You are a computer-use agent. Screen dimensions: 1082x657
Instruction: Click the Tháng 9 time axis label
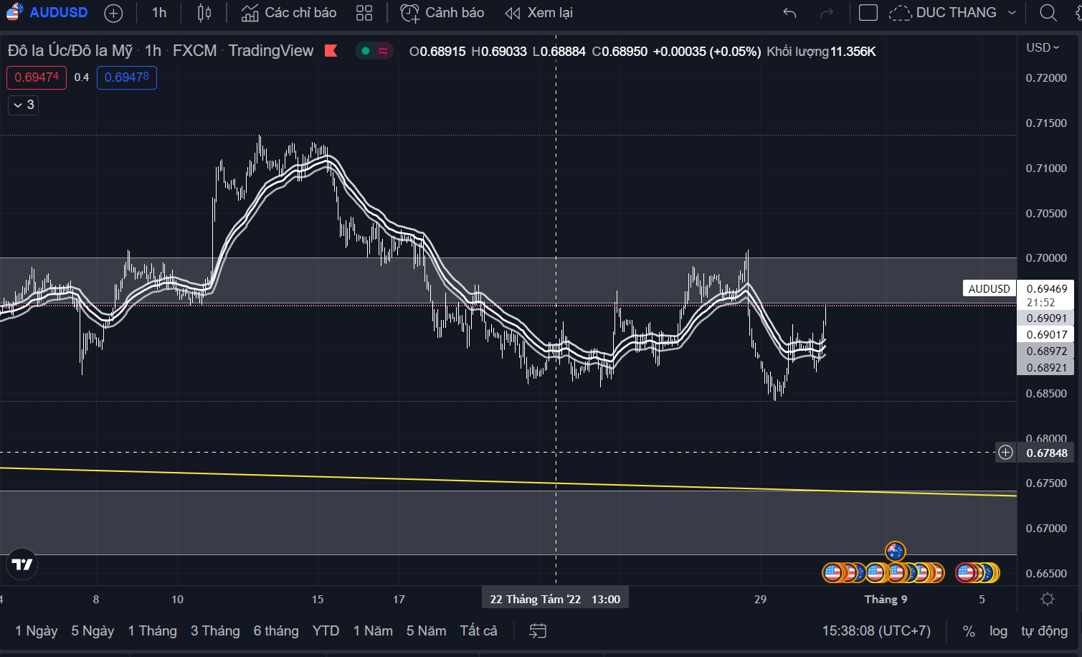tap(886, 599)
